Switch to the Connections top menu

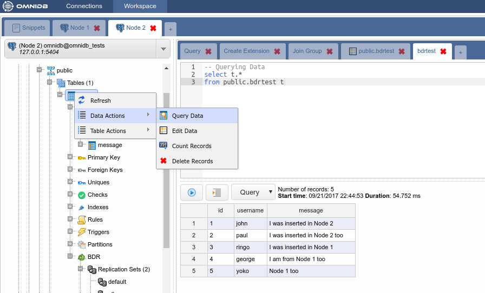[x=84, y=6]
